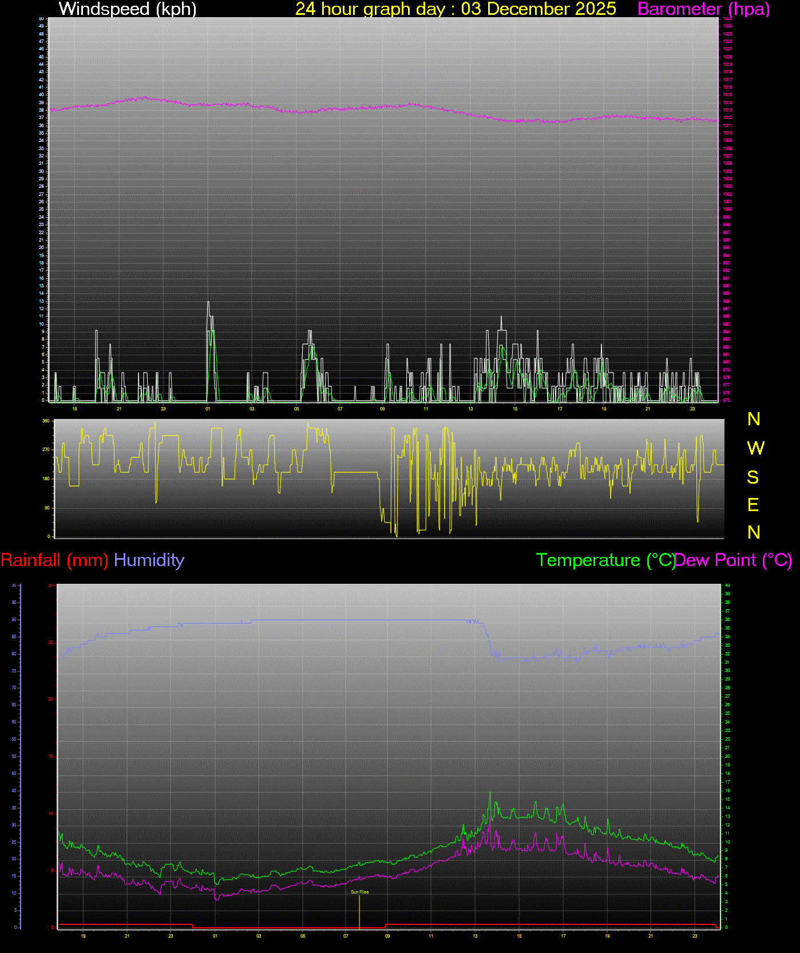Click hour '13' on the windspeed chart time axis
This screenshot has width=800, height=953.
pos(471,409)
